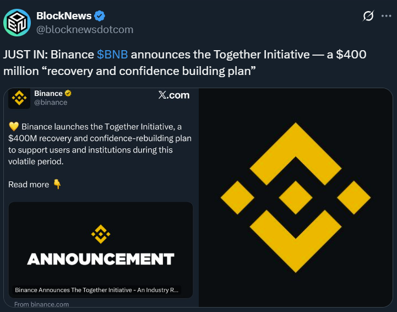The height and width of the screenshot is (312, 397).
Task: Click the Read more text
Action: tap(29, 185)
